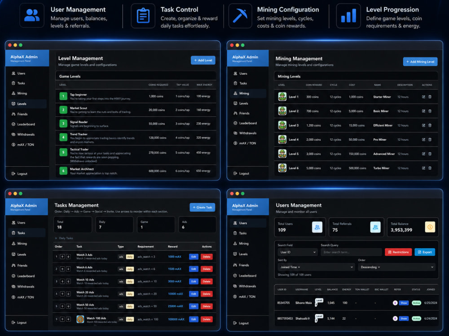Click the red Restrictions button
Image resolution: width=449 pixels, height=336 pixels.
(398, 252)
